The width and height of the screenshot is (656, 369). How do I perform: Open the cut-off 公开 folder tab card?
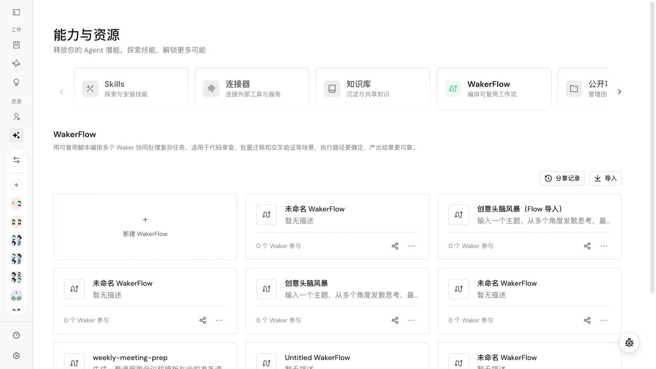pyautogui.click(x=583, y=89)
